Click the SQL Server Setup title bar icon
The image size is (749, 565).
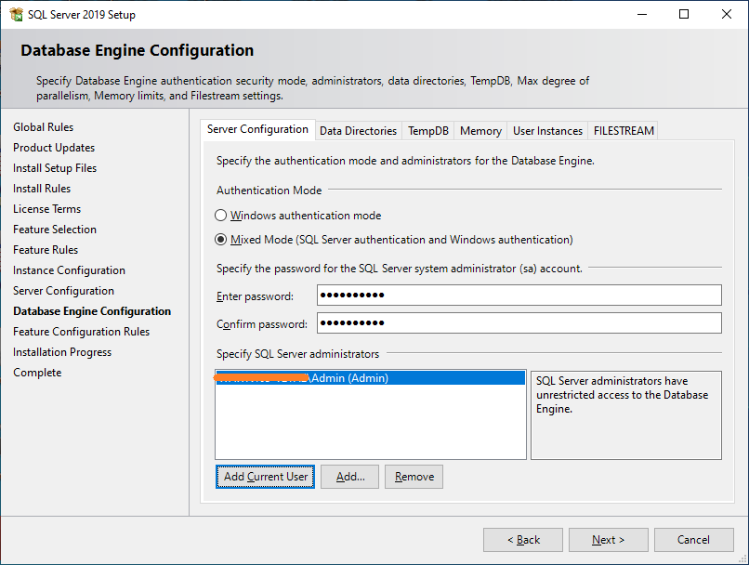click(16, 14)
